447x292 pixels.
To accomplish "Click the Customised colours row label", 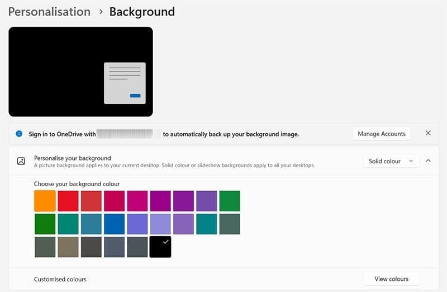I will click(x=60, y=279).
